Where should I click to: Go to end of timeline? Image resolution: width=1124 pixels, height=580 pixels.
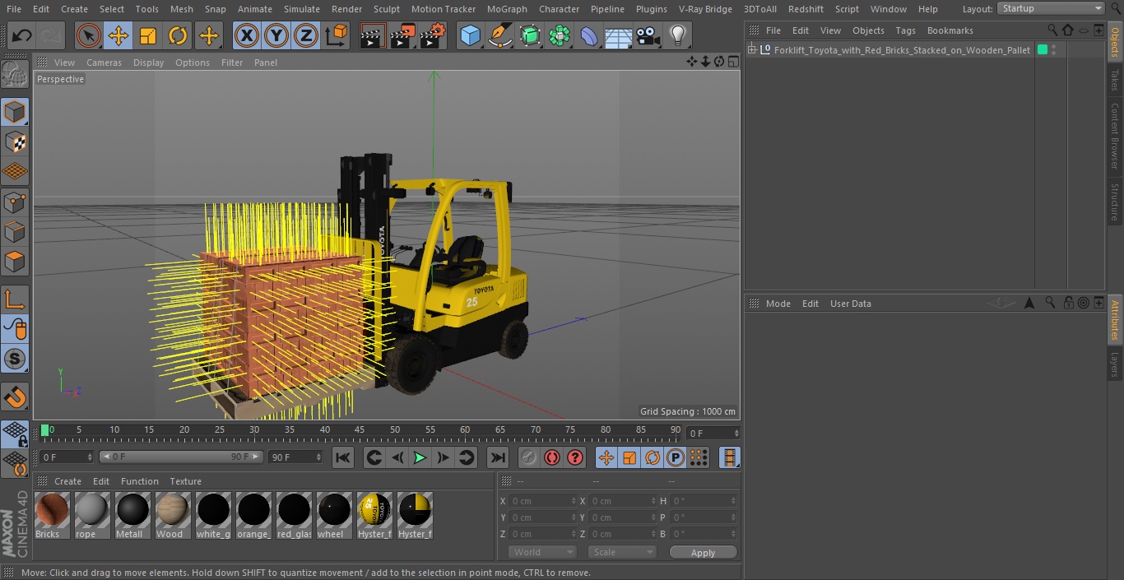(498, 457)
